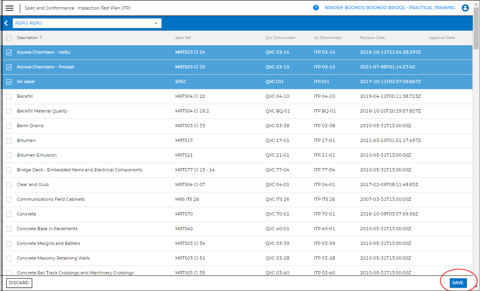480x291 pixels.
Task: Click the back chevron arrow
Action: tap(6, 23)
